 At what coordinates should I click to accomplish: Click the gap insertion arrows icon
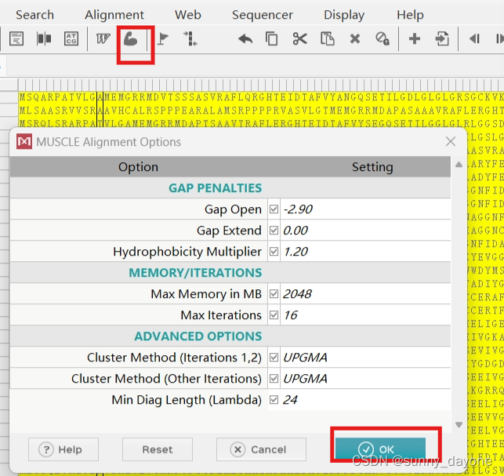pos(190,39)
